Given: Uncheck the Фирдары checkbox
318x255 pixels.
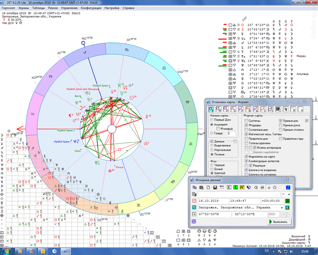Looking at the screenshot, I should [x=246, y=125].
